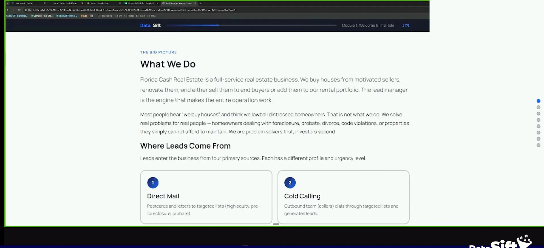Focus the browser address bar URL
The width and height of the screenshot is (544, 248).
click(134, 10)
